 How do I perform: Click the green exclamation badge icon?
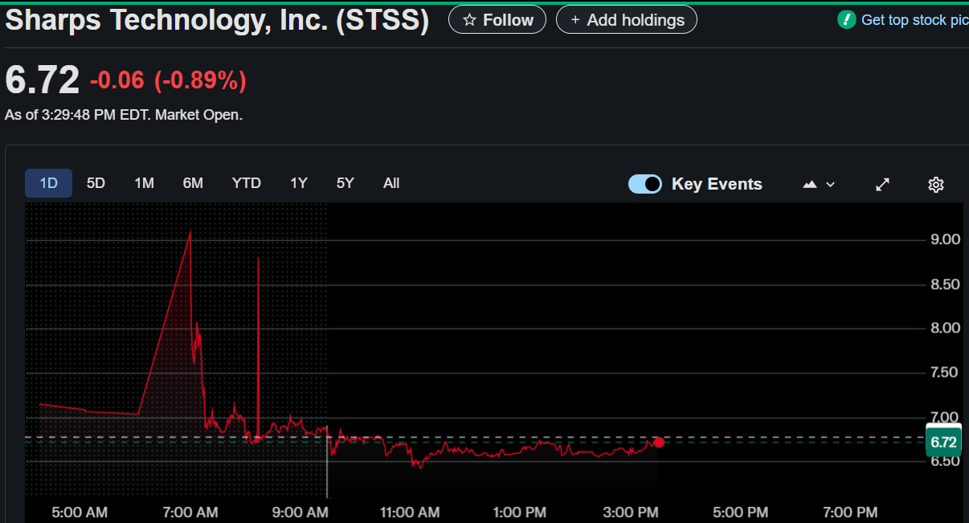click(x=846, y=20)
